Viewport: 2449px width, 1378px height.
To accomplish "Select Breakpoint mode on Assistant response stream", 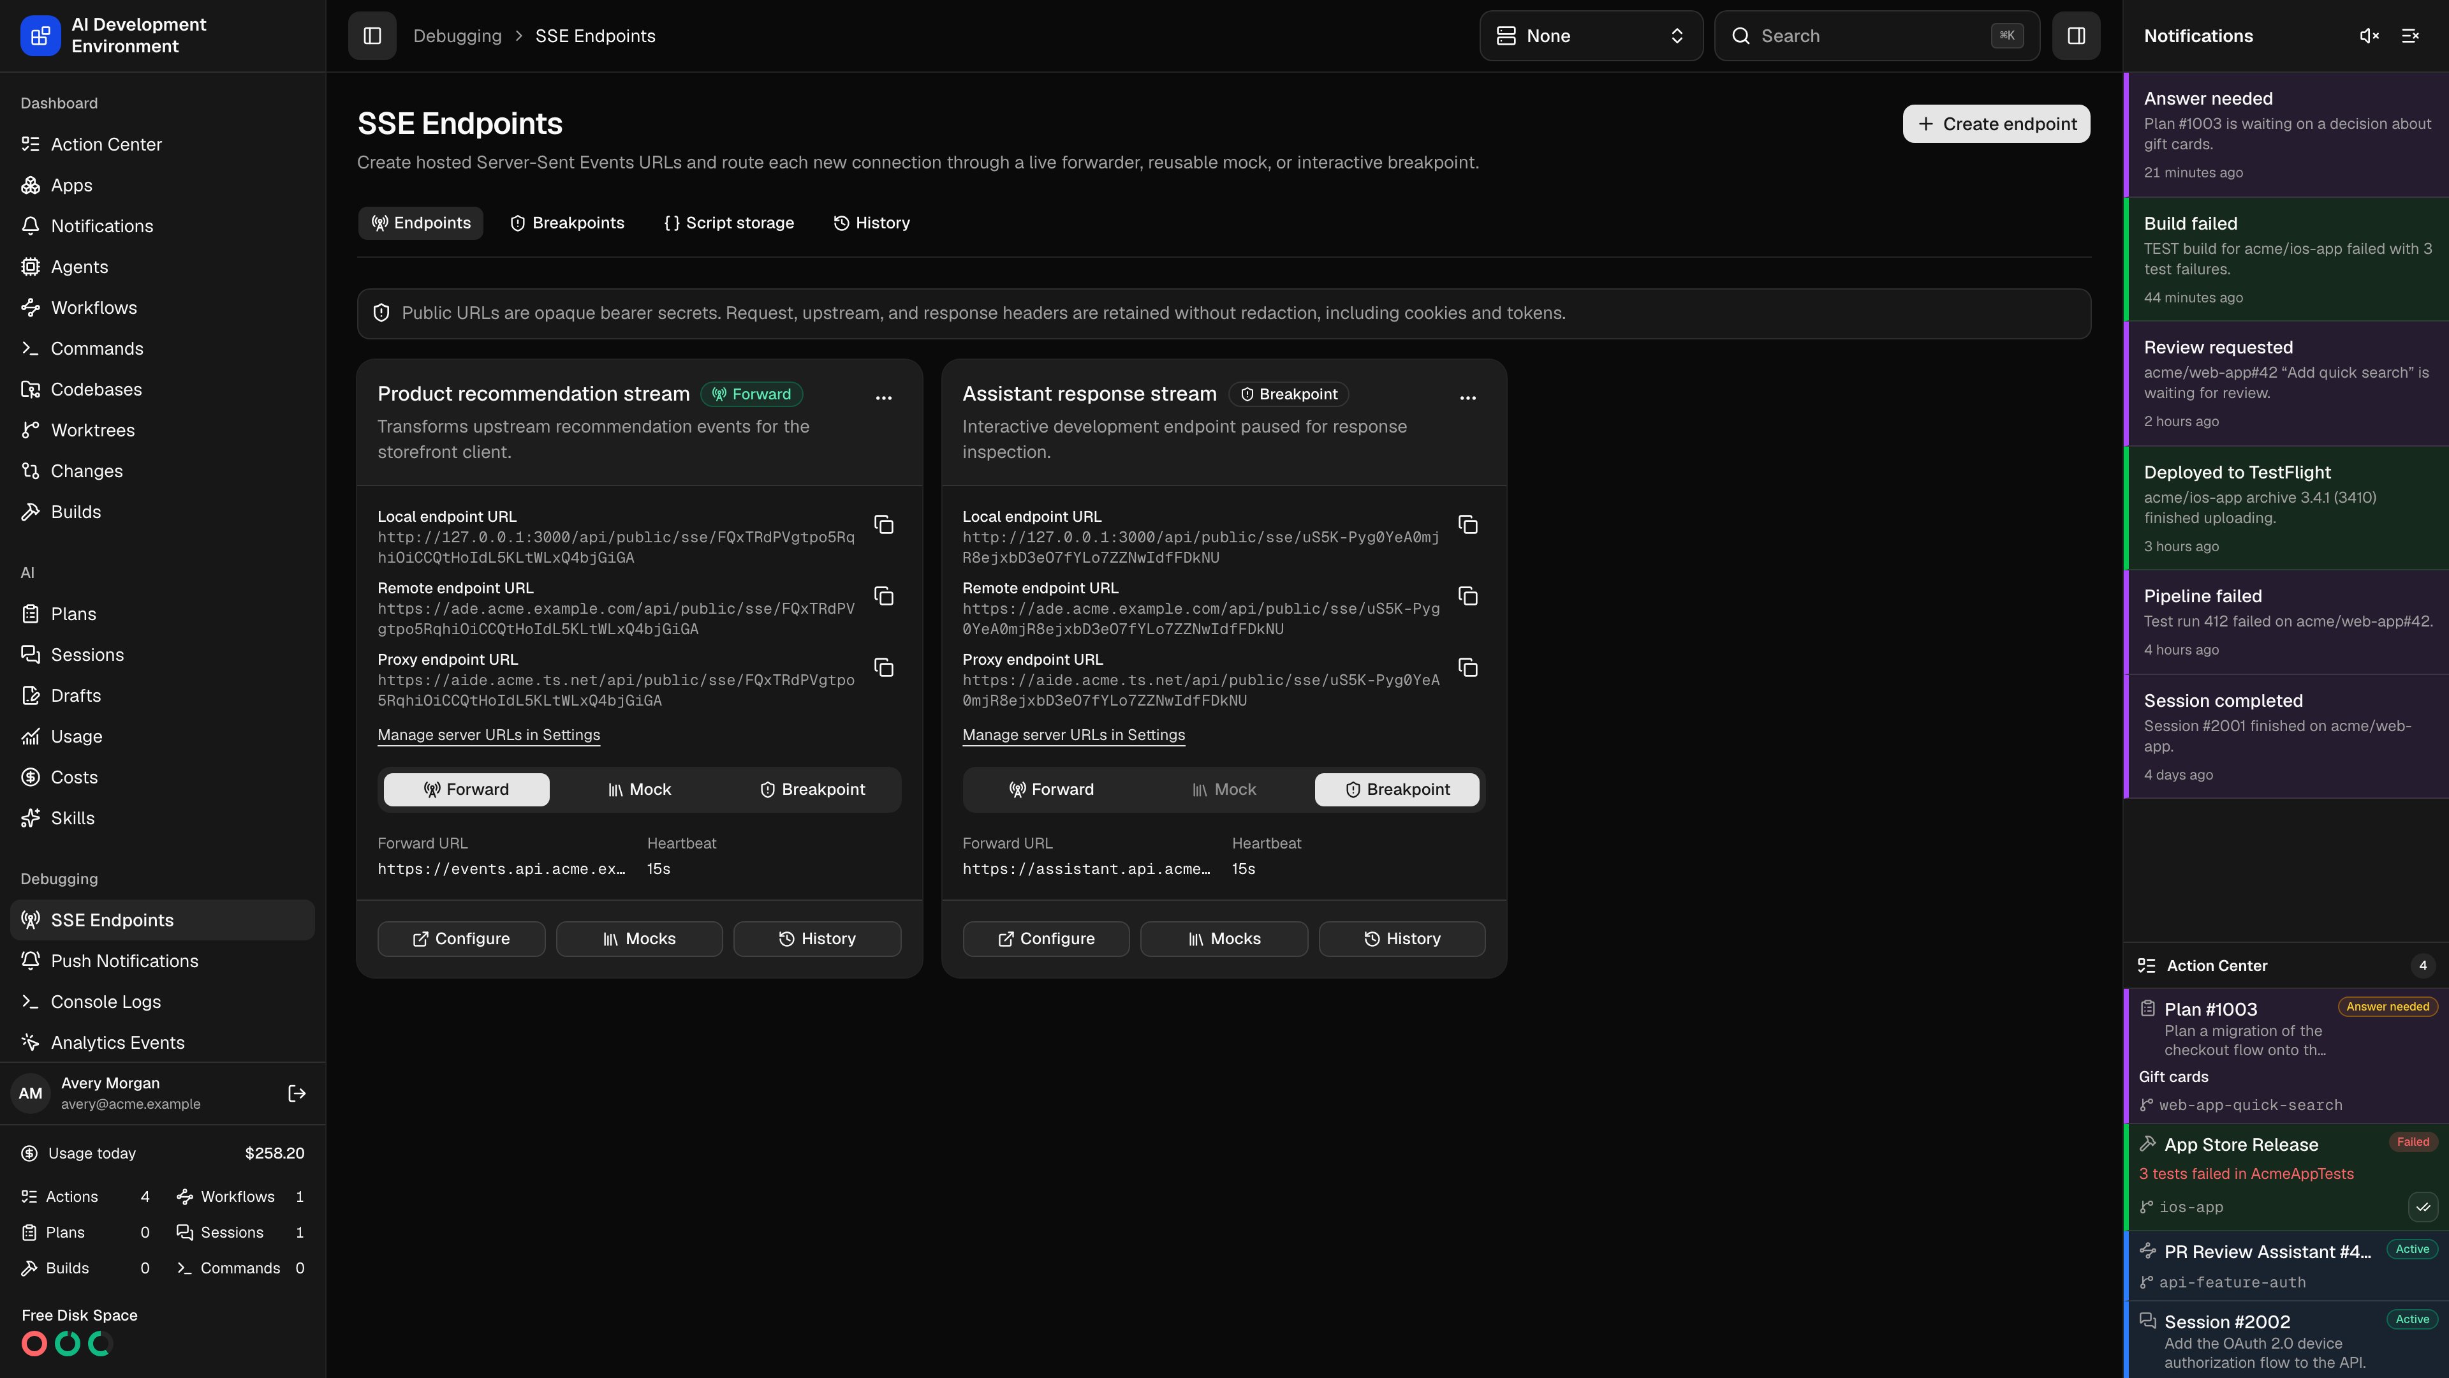I will pyautogui.click(x=1397, y=789).
